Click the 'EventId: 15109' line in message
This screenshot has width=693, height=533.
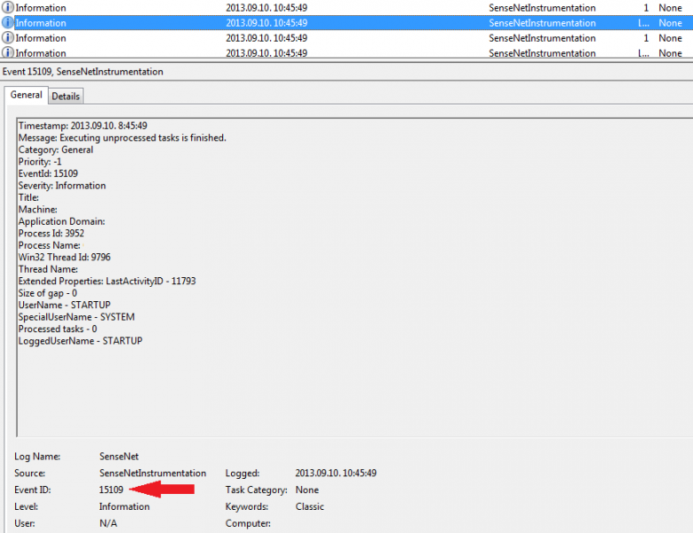click(48, 174)
